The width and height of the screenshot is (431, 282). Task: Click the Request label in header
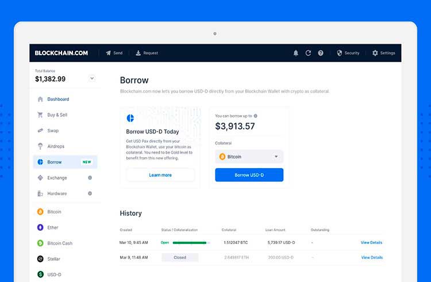tap(151, 53)
